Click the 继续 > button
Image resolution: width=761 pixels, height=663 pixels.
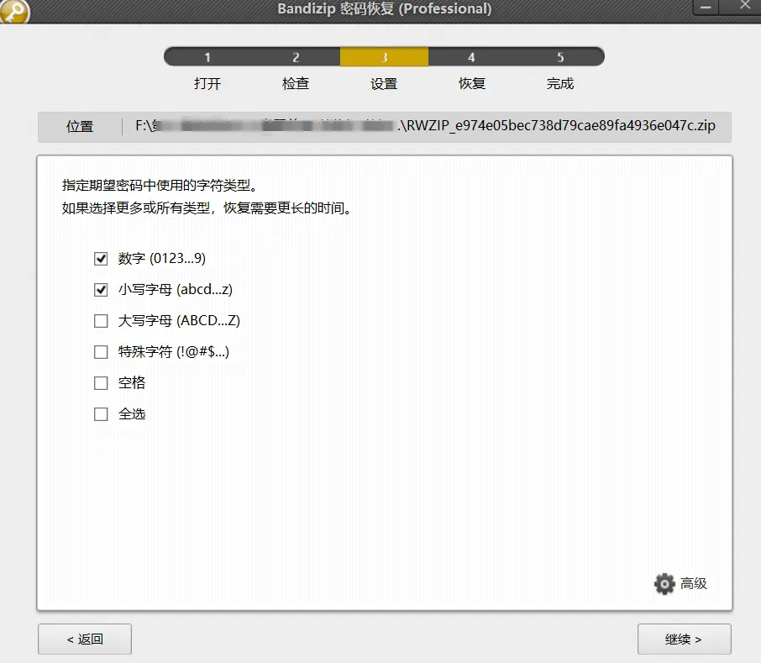[x=684, y=639]
